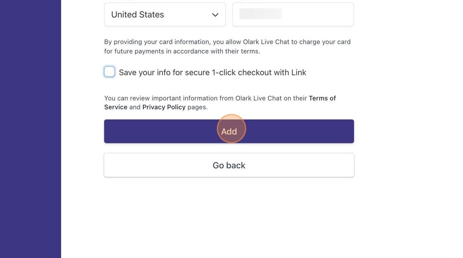Enable the Save your info checkbox

[110, 72]
